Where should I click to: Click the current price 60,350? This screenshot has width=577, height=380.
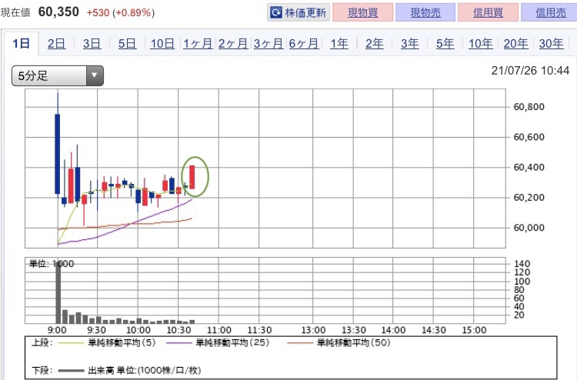(58, 12)
